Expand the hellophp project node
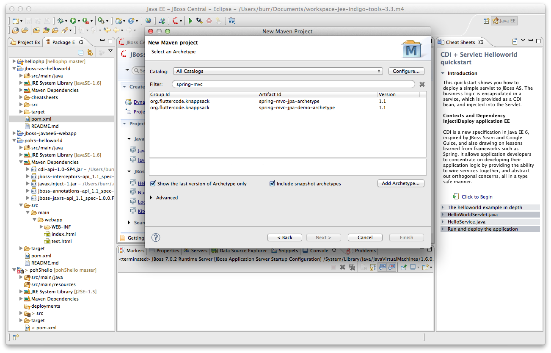The image size is (551, 353). 14,61
